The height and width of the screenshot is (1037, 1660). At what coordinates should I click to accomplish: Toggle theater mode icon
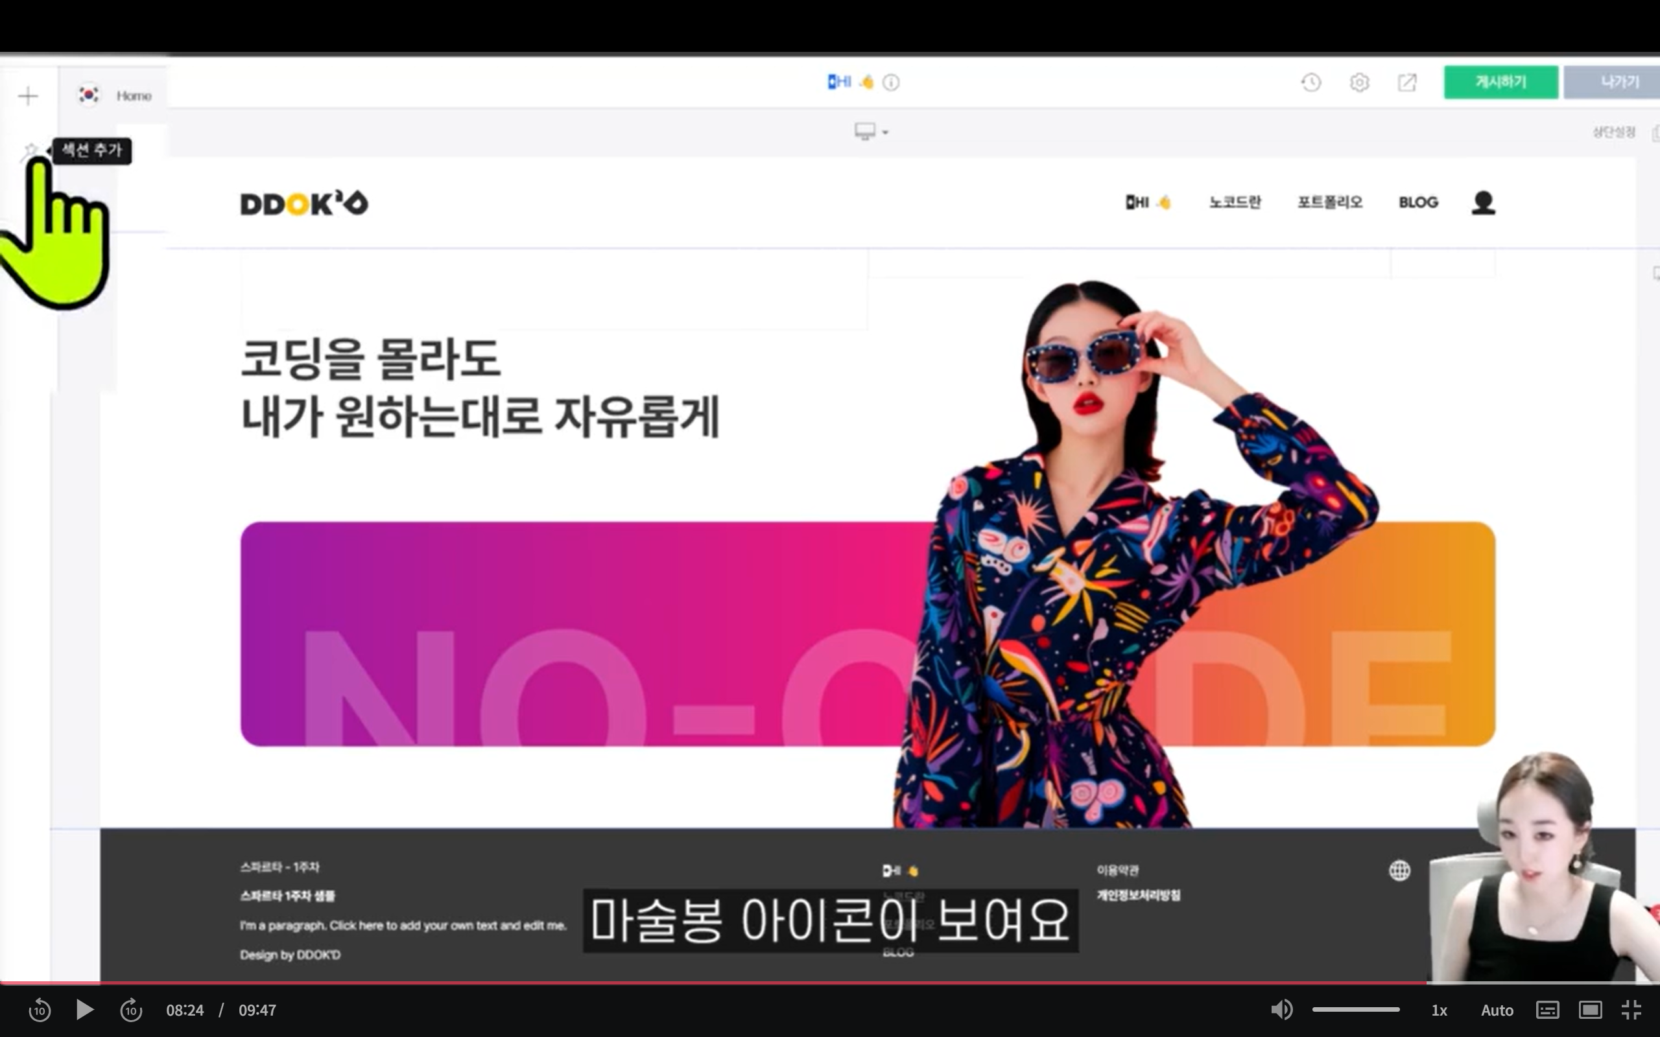(1590, 1010)
